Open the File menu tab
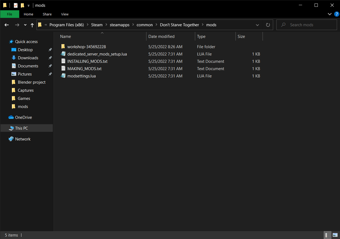This screenshot has height=239, width=340. tap(9, 14)
